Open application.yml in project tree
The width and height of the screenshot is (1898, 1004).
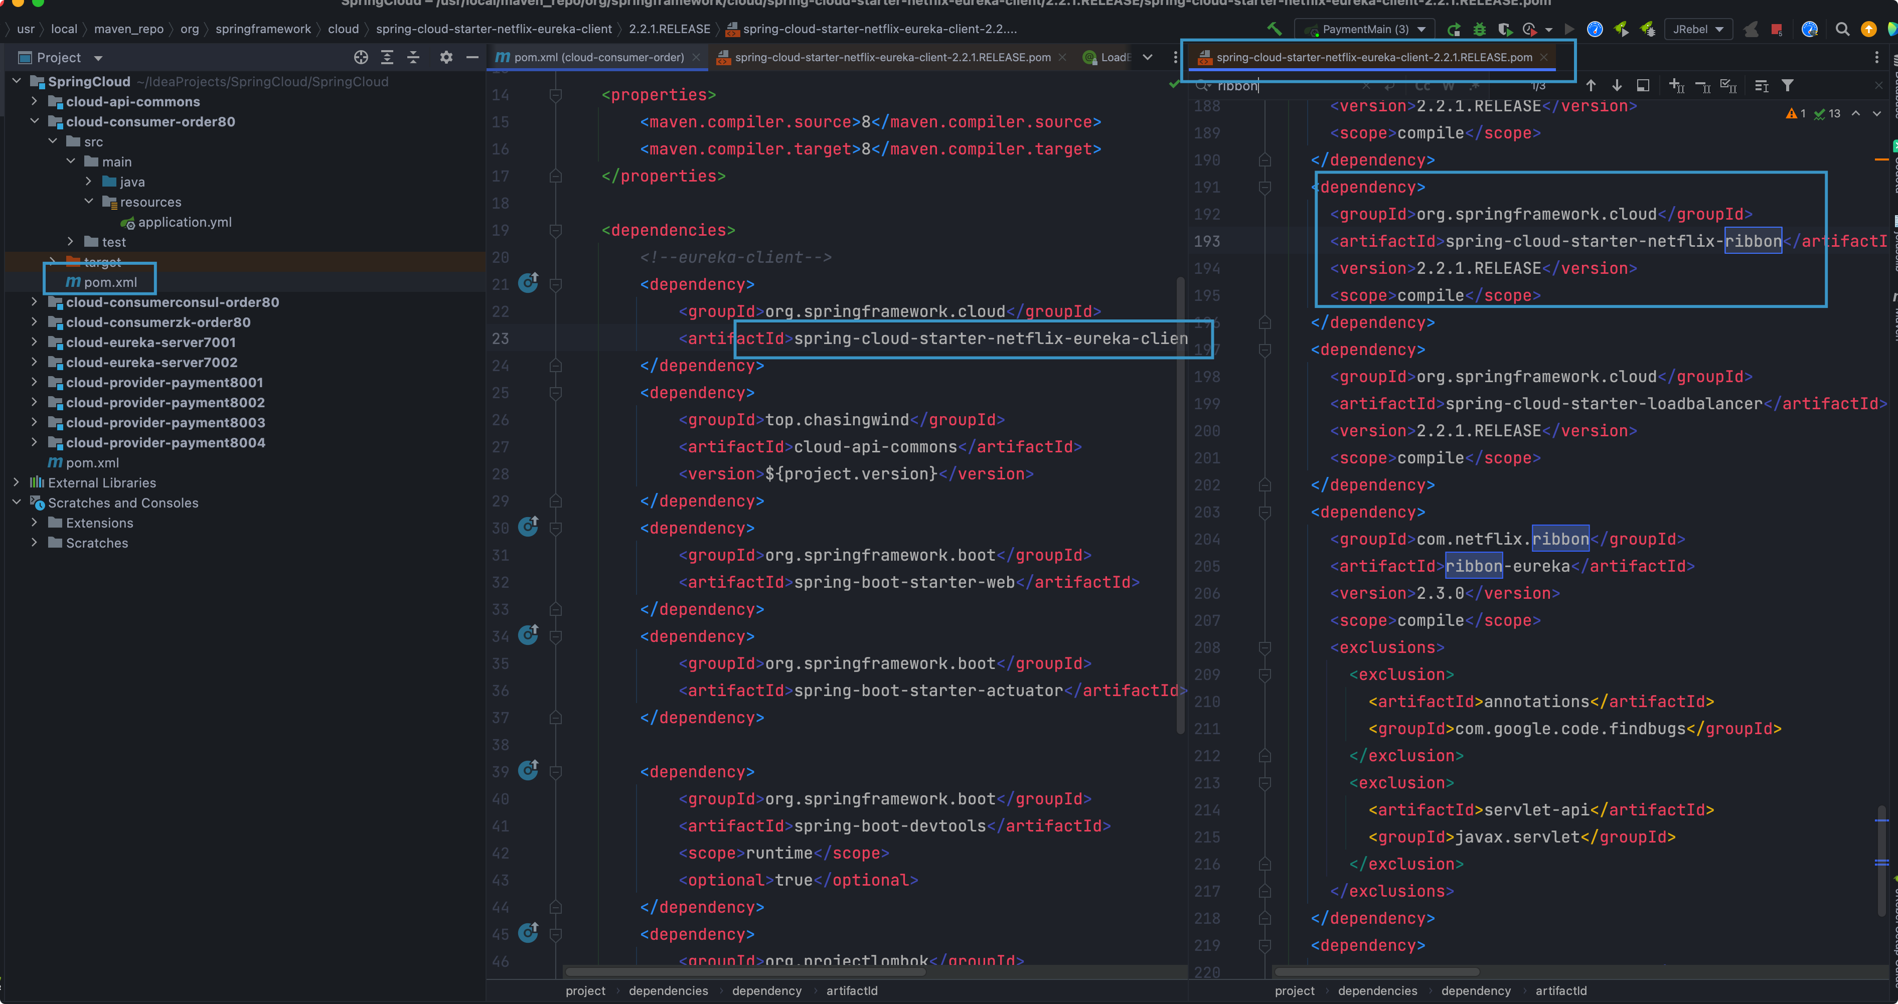[184, 222]
